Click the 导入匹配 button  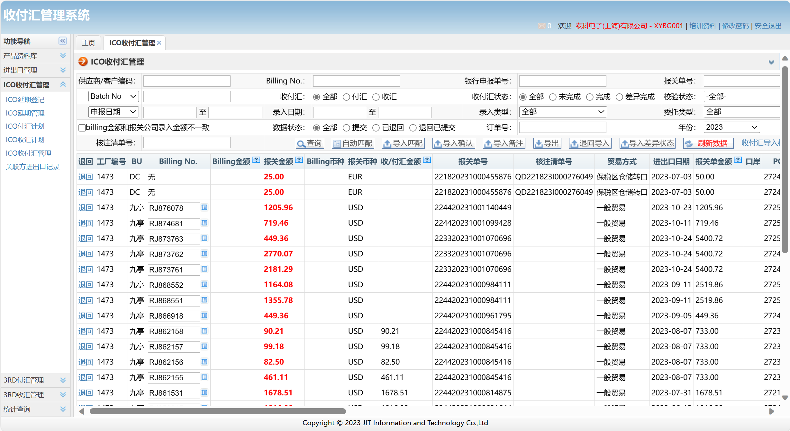tap(403, 143)
